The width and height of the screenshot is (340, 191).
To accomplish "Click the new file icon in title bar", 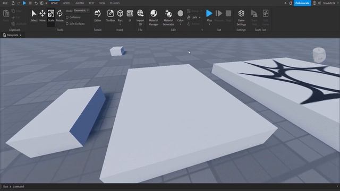I will click(13, 3).
